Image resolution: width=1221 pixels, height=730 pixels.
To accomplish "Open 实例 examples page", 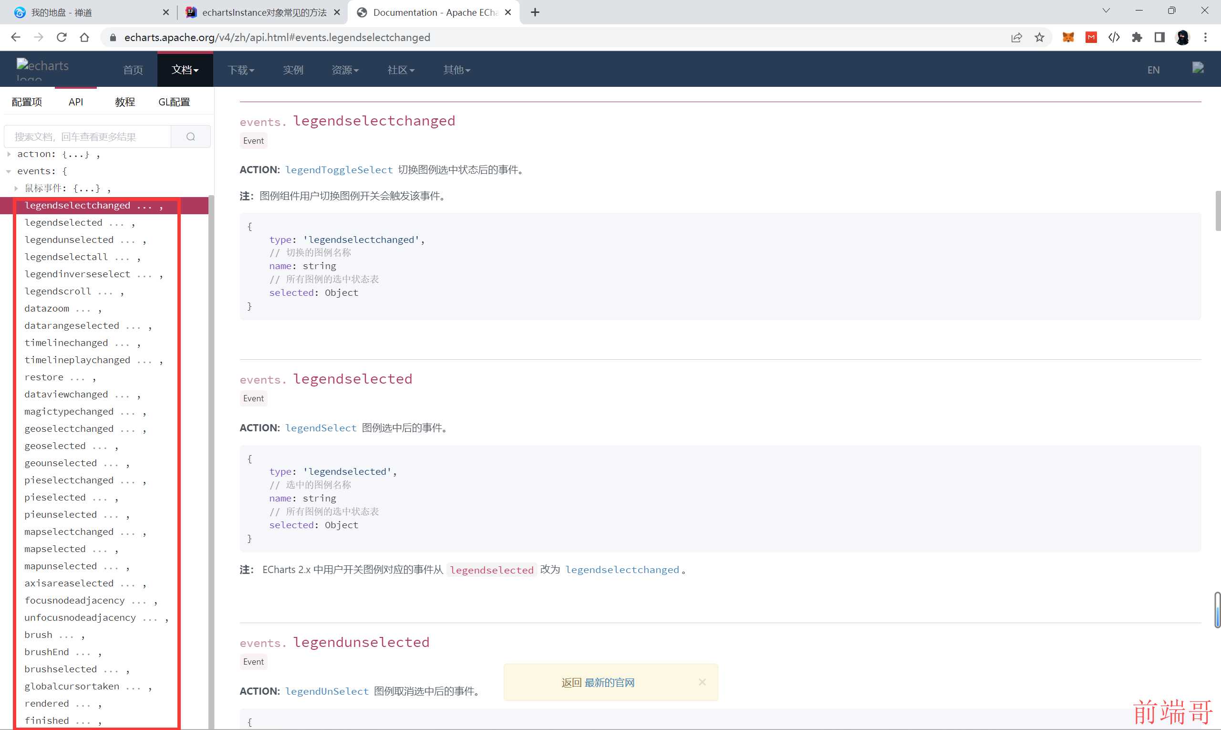I will [293, 70].
